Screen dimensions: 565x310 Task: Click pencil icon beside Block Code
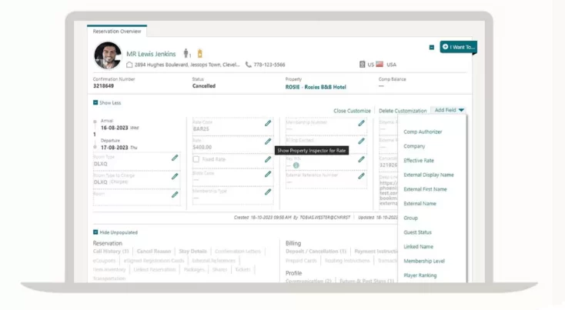pyautogui.click(x=268, y=175)
